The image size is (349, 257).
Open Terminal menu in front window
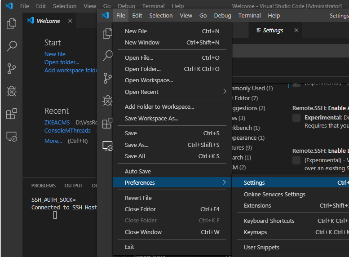pyautogui.click(x=249, y=16)
